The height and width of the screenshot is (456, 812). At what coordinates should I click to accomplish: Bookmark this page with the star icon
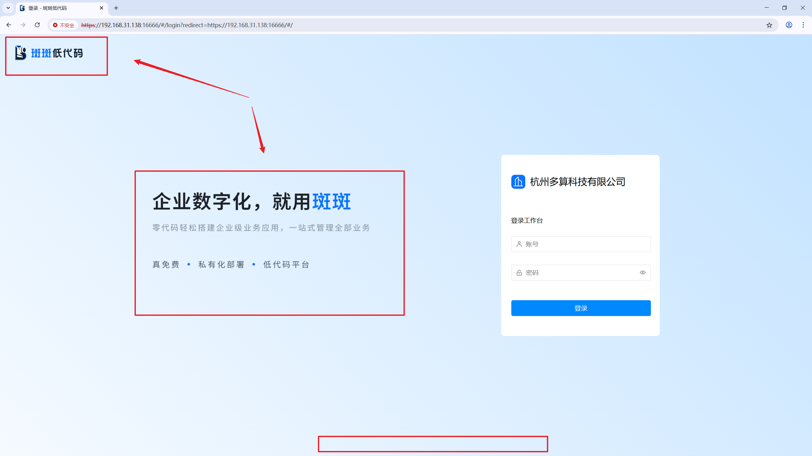tap(769, 25)
